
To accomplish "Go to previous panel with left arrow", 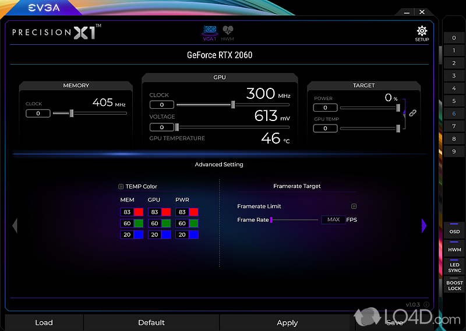I will click(15, 226).
